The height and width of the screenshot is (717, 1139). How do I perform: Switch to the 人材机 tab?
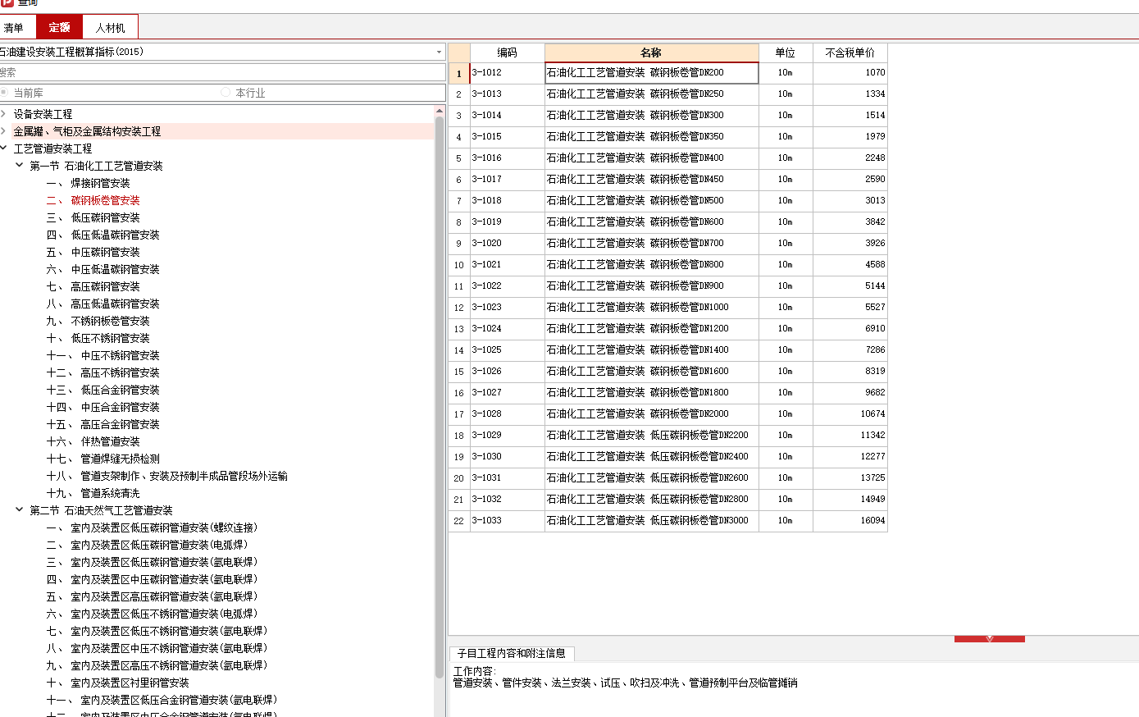[110, 27]
